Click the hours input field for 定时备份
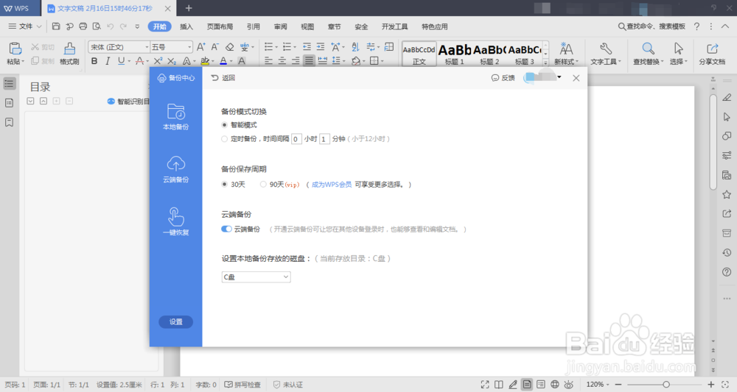Viewport: 737px width, 392px height. pyautogui.click(x=296, y=139)
